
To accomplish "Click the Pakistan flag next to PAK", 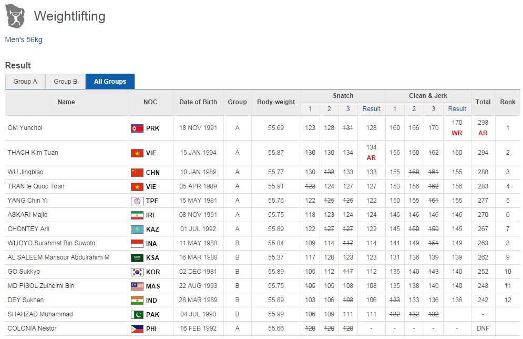I will coord(137,315).
